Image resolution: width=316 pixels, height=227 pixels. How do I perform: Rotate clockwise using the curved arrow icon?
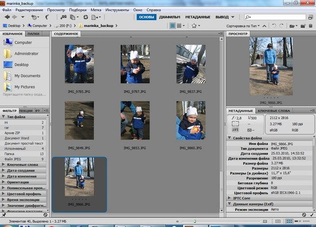[x=282, y=26]
